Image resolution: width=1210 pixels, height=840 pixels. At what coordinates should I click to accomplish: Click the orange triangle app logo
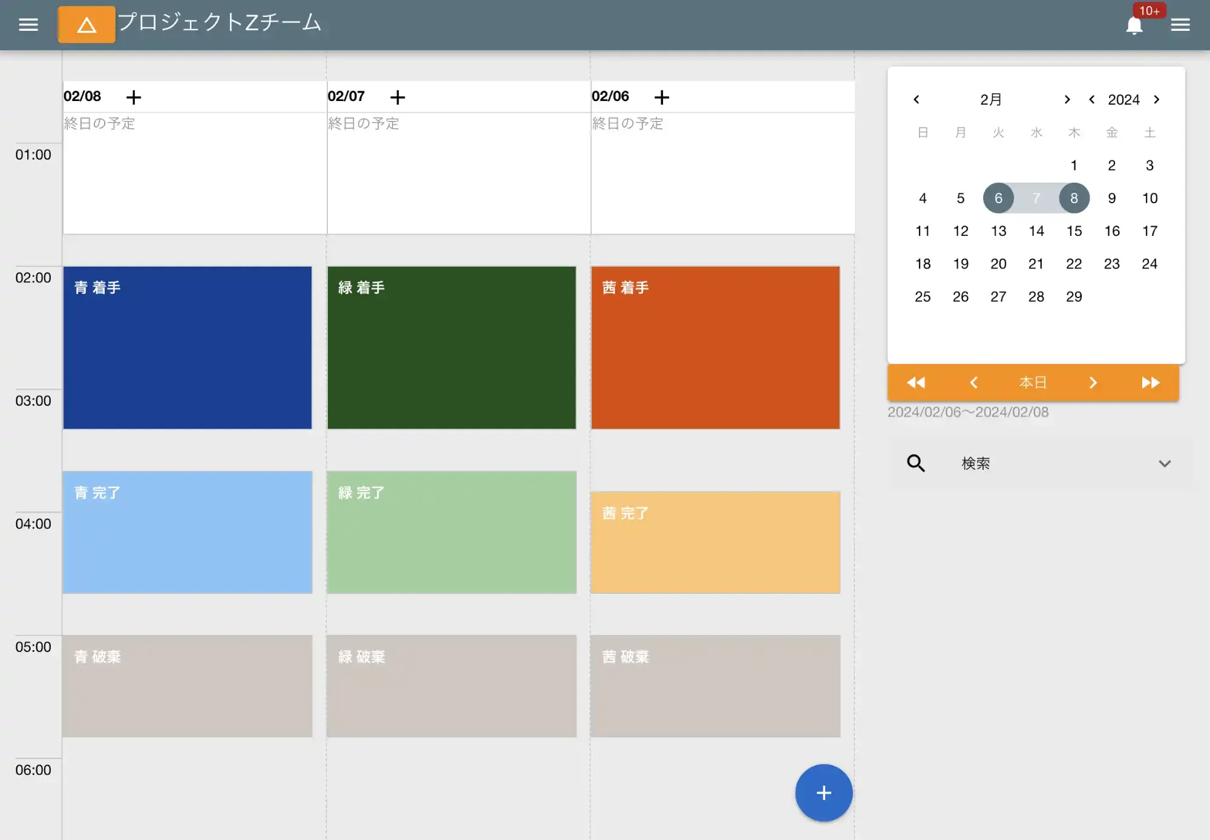(86, 24)
